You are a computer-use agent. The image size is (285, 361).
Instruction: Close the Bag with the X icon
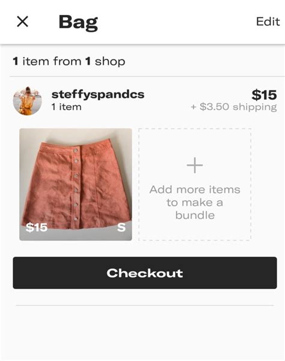click(23, 22)
